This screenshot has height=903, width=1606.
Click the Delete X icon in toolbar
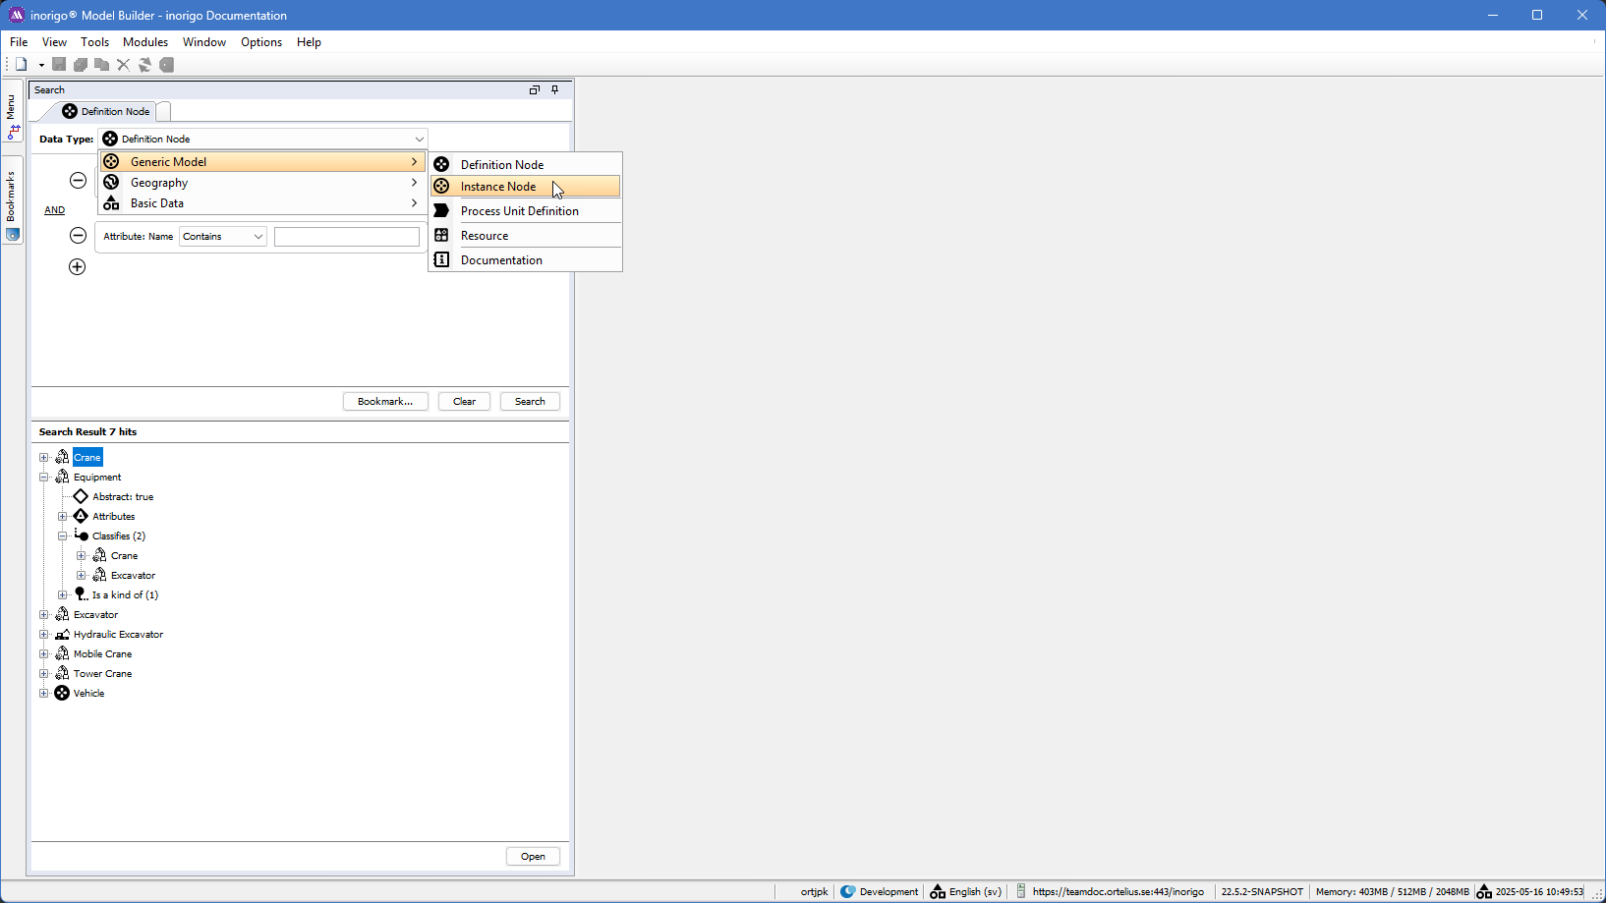123,65
